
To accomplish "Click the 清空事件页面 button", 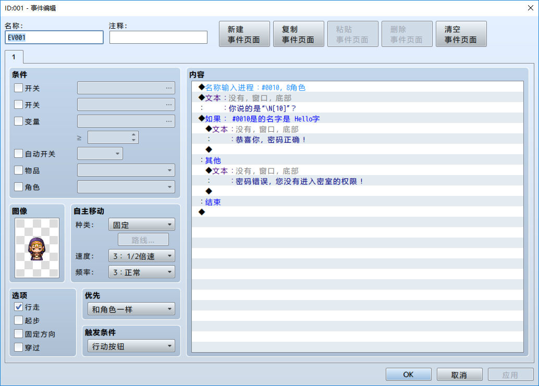I will pos(461,34).
